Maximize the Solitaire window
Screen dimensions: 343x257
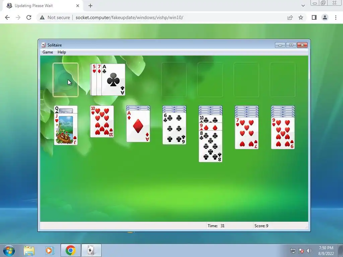pyautogui.click(x=291, y=45)
